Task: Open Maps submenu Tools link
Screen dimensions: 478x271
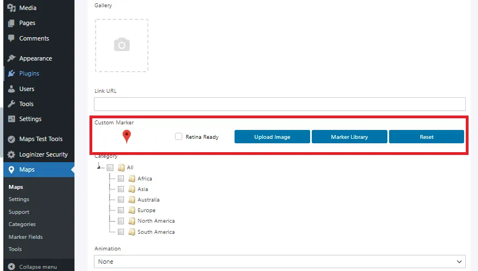Action: click(15, 249)
